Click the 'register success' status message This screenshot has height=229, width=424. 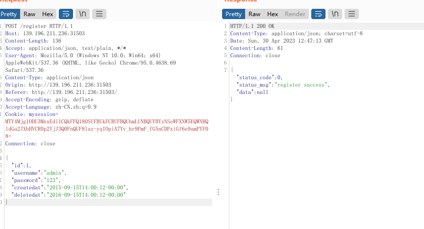[x=301, y=85]
